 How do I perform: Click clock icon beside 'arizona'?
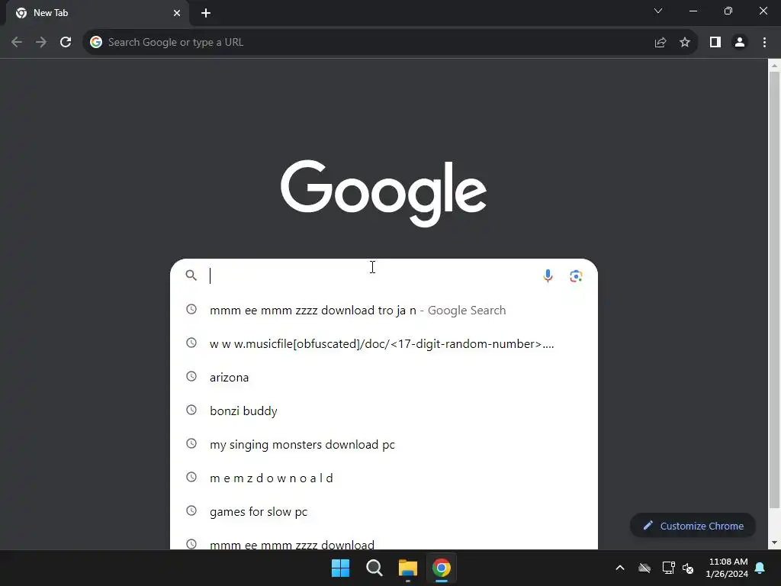(191, 376)
